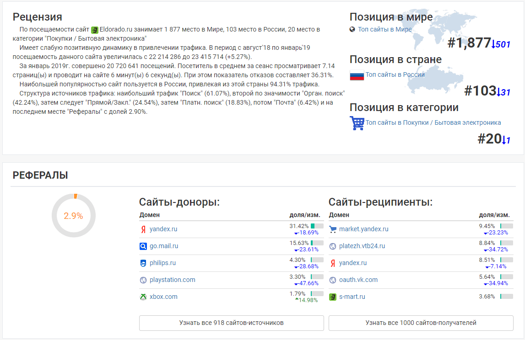
Task: Click the Сайты-доноры heading
Action: coord(179,202)
